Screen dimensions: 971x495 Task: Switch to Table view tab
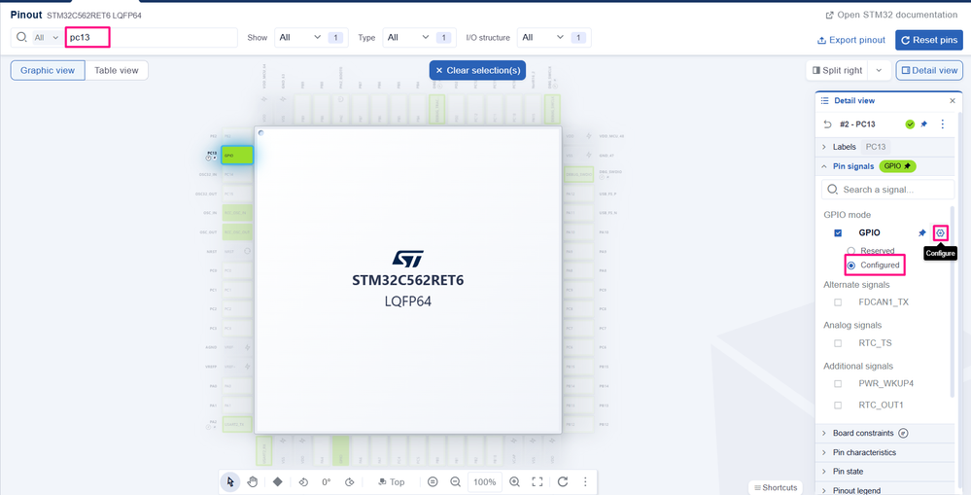tap(117, 71)
